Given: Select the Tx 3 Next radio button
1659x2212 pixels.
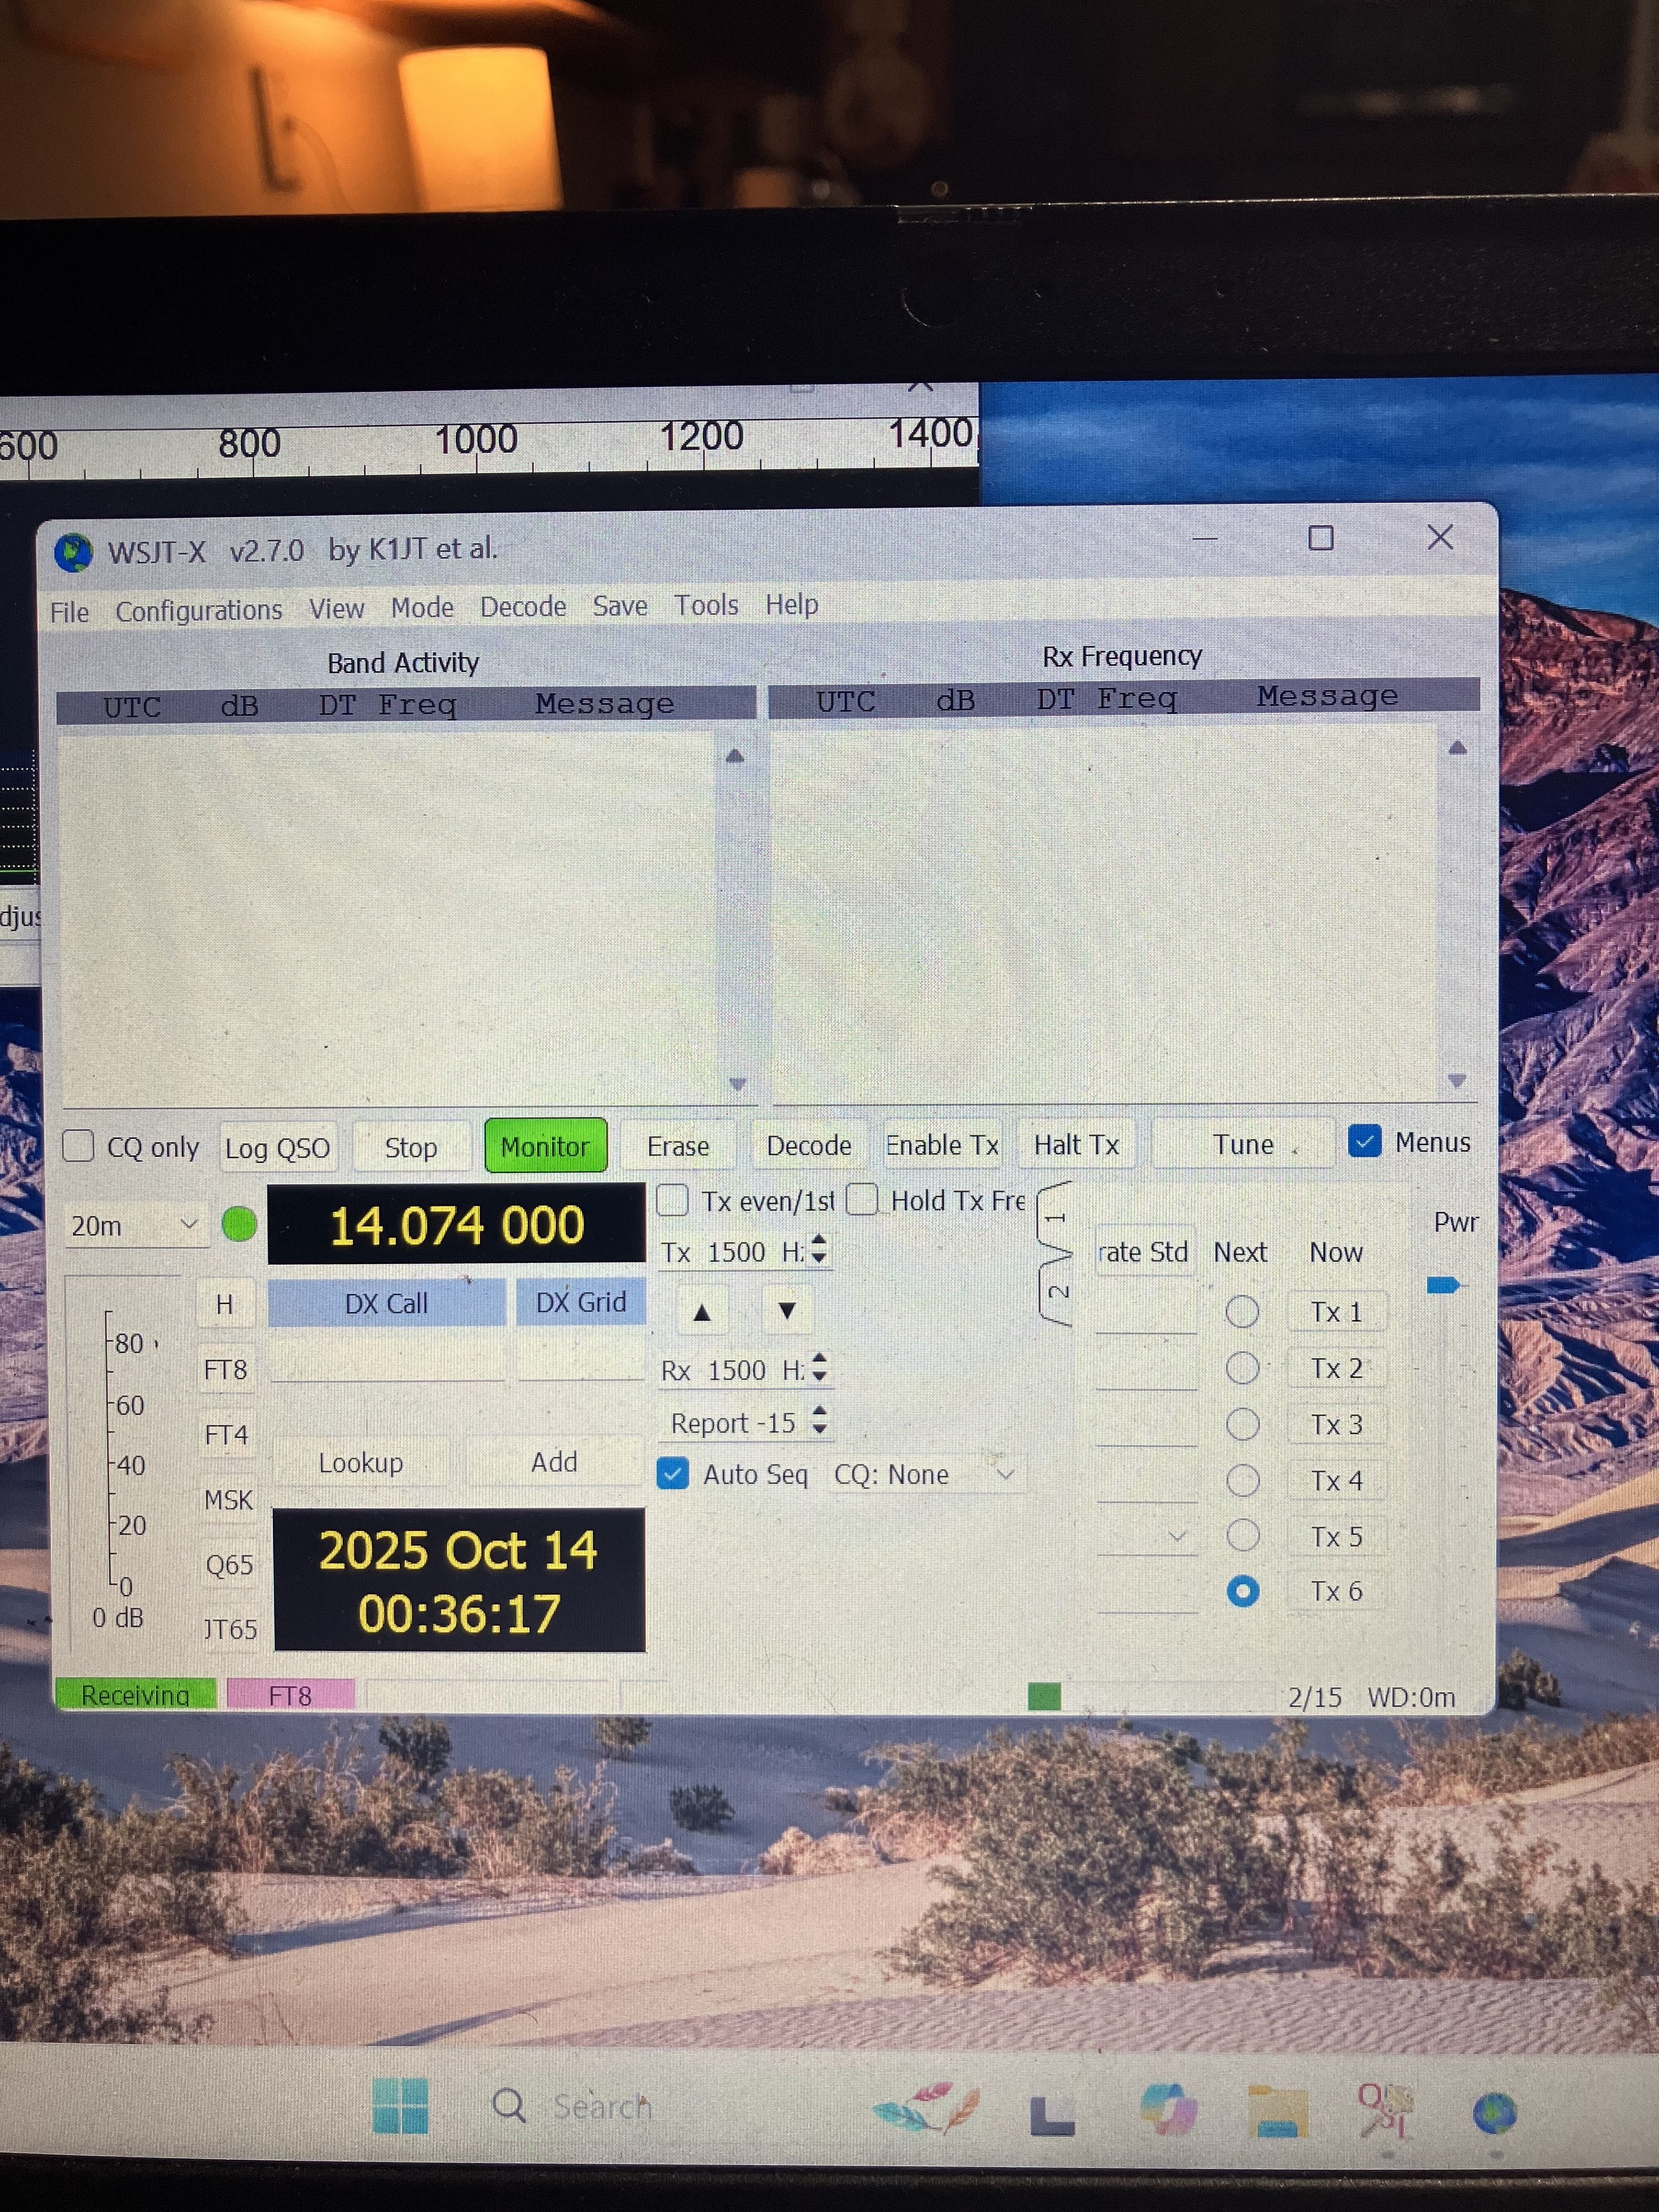Looking at the screenshot, I should [1242, 1424].
